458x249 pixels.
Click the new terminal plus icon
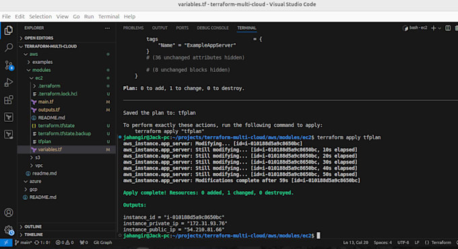434,28
